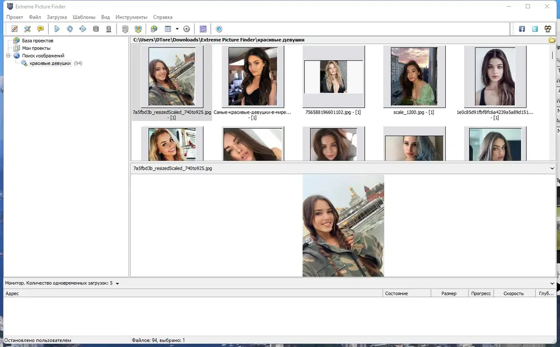Click the start download play icon
The image size is (560, 347).
[57, 29]
